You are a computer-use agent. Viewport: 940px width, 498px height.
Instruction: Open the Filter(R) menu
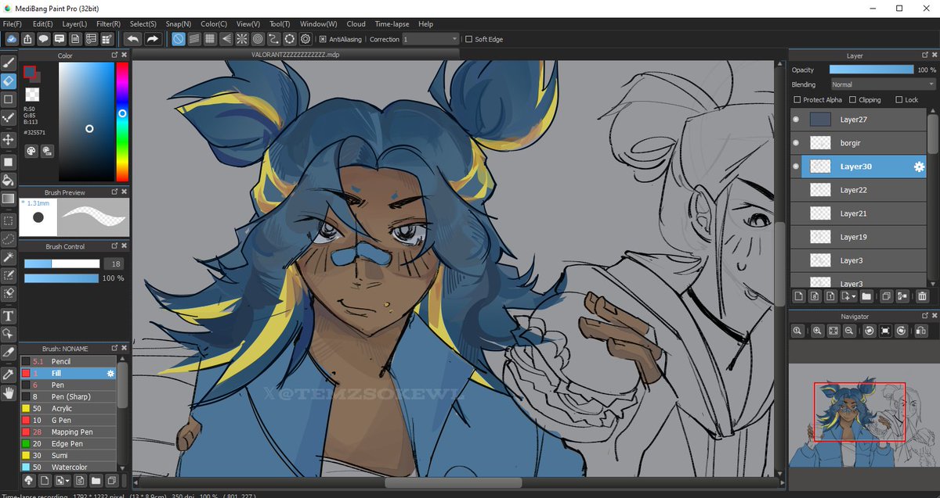[108, 24]
